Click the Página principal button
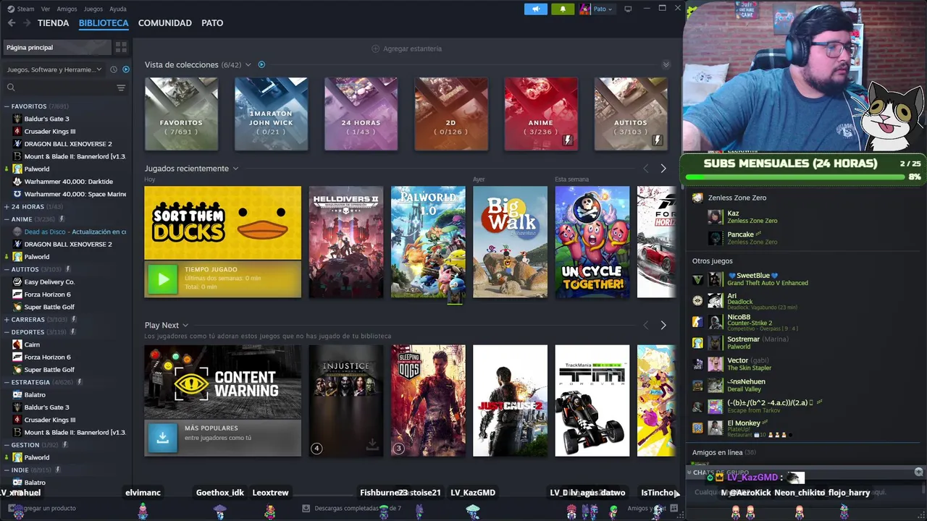 (57, 47)
